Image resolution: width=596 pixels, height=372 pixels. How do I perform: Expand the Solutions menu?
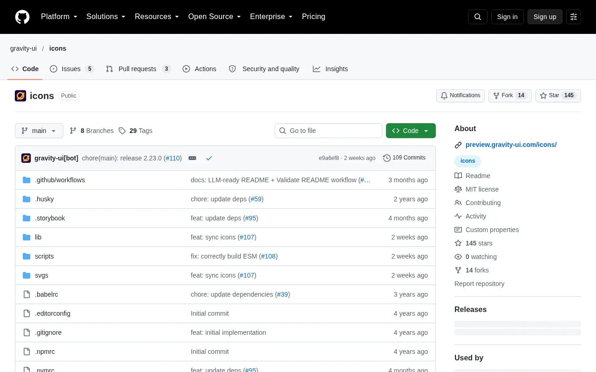(x=106, y=17)
